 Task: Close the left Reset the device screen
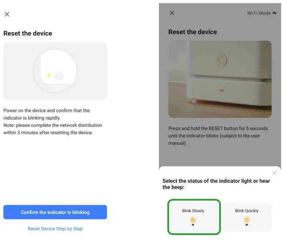click(7, 14)
